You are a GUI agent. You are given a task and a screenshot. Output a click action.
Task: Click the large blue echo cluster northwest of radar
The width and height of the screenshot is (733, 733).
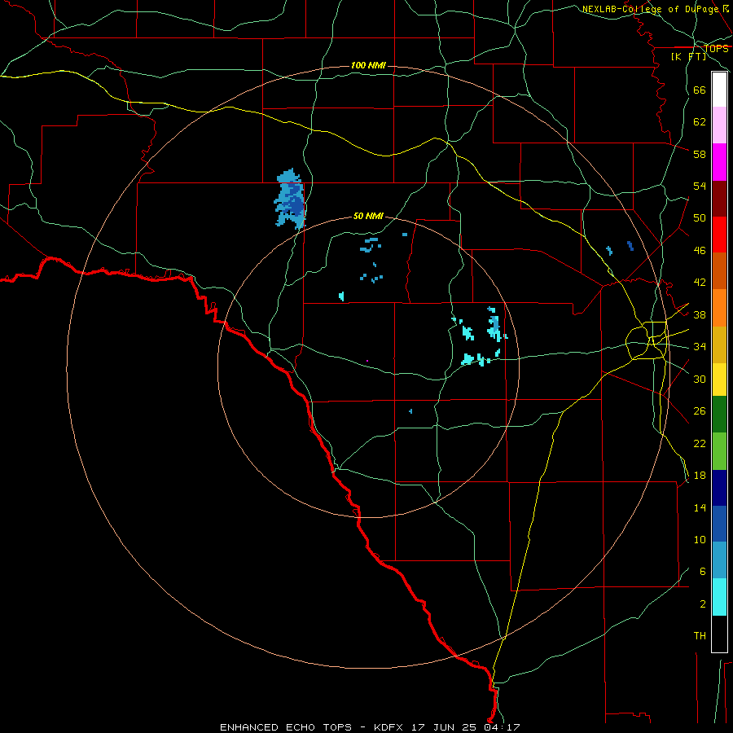pos(290,200)
